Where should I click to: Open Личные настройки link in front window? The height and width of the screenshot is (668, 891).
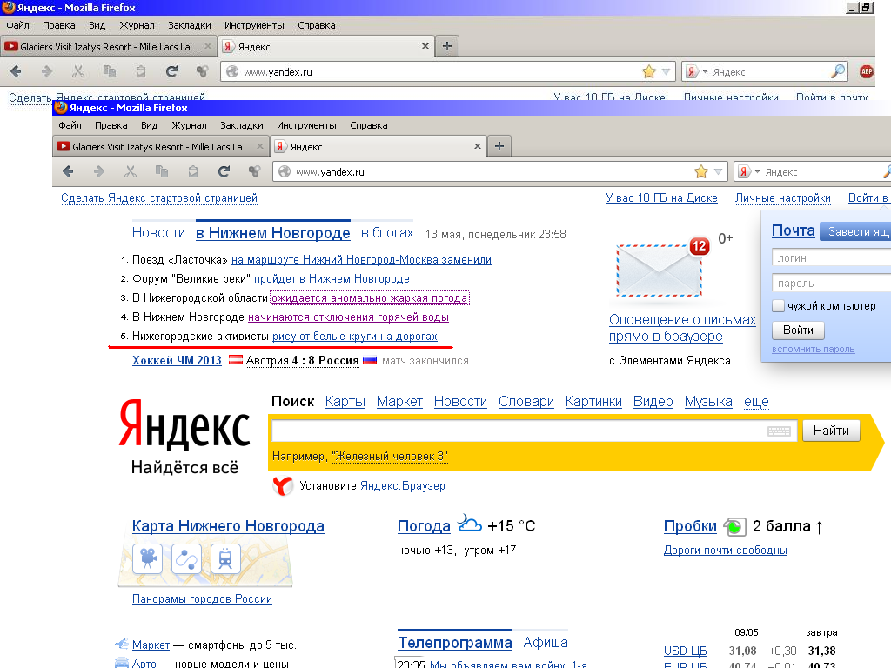[782, 197]
